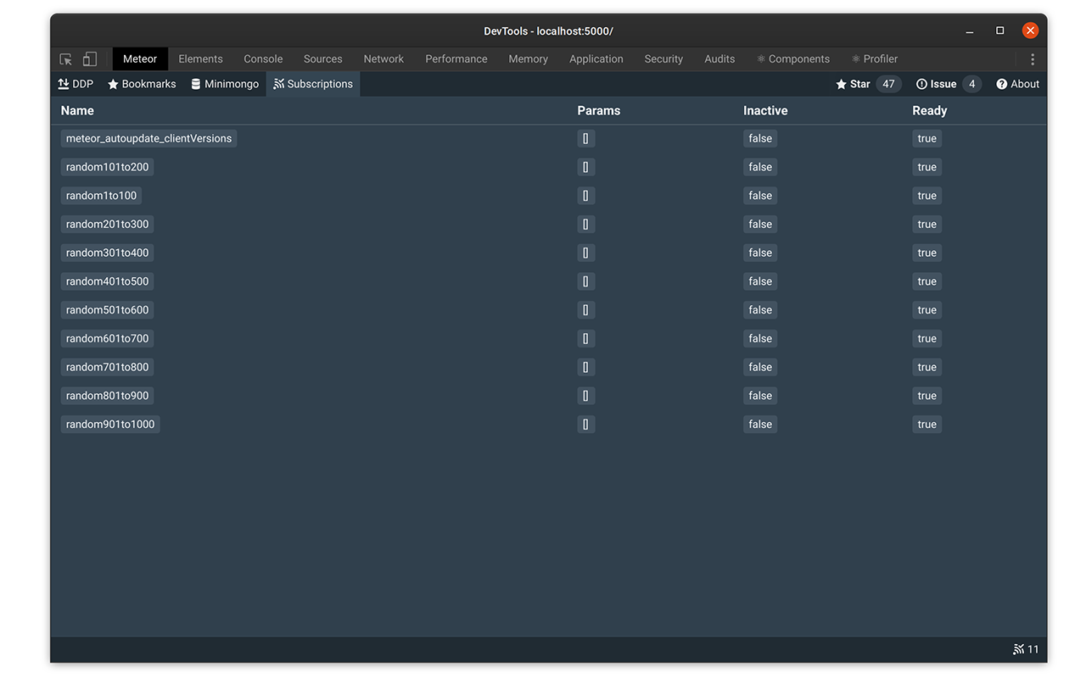Image resolution: width=1086 pixels, height=678 pixels.
Task: Open the React Profiler tab
Action: pos(875,59)
